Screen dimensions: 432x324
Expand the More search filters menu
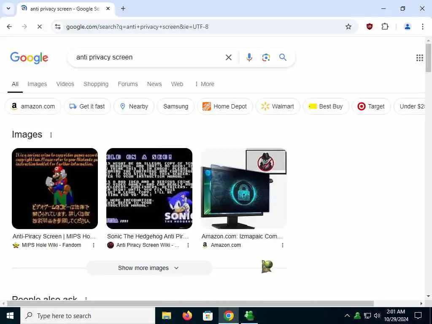coord(205,84)
